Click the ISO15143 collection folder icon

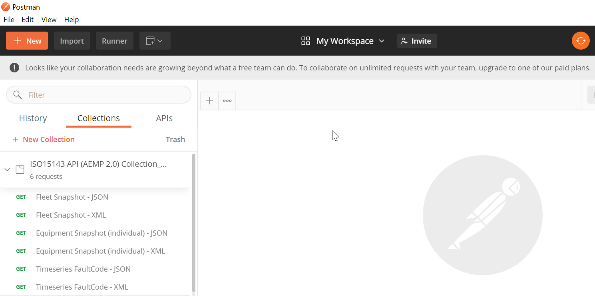click(20, 170)
